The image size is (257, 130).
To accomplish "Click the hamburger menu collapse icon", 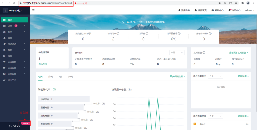I will 33,10.
